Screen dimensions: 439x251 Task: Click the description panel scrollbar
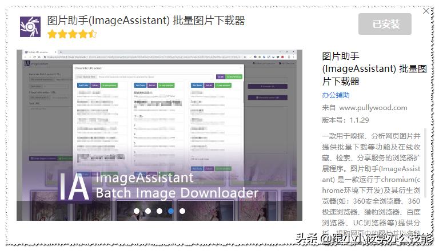pyautogui.click(x=425, y=163)
